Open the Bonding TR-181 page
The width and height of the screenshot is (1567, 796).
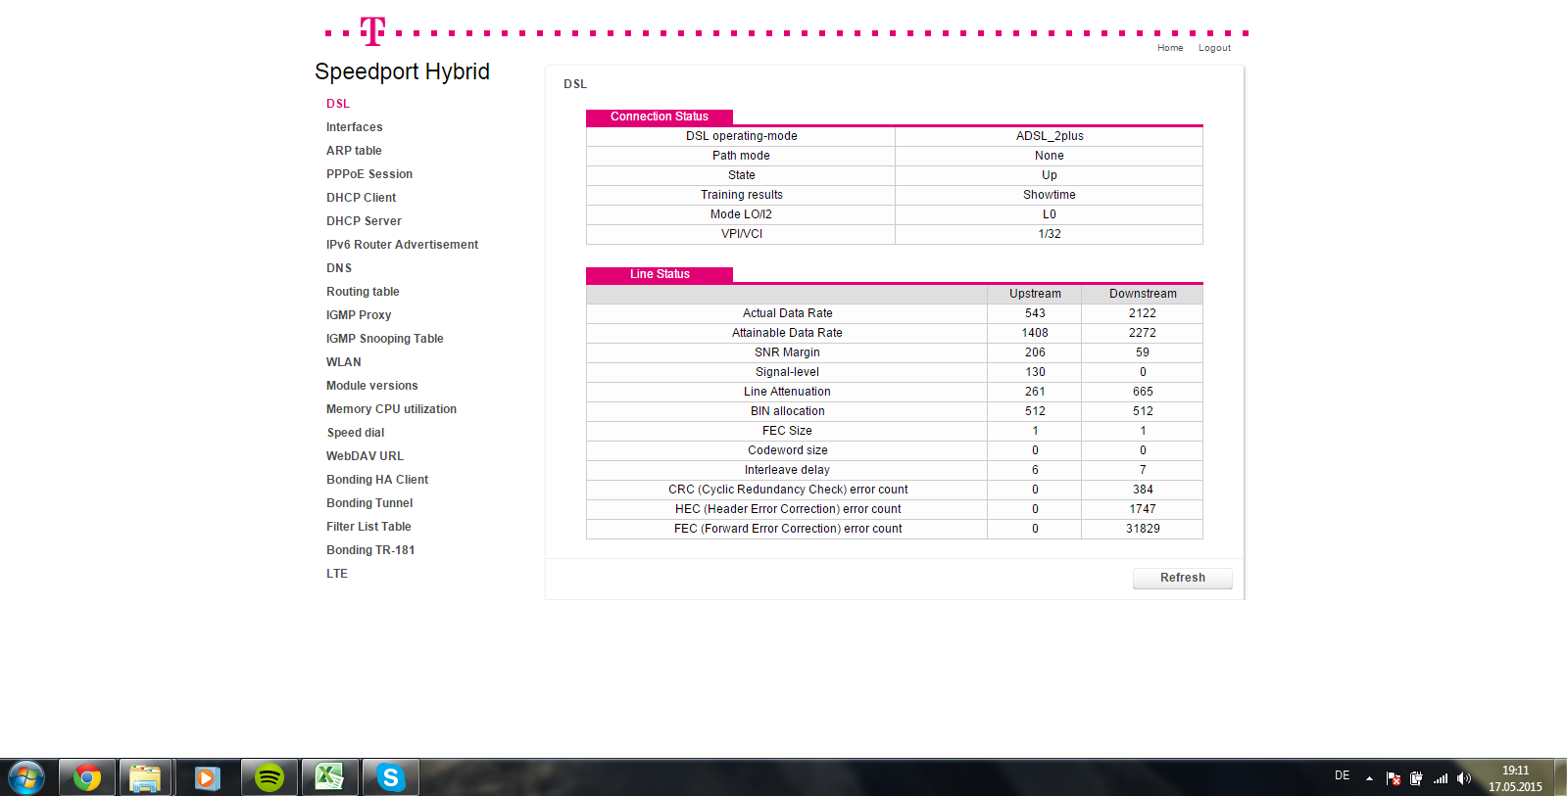click(x=370, y=550)
